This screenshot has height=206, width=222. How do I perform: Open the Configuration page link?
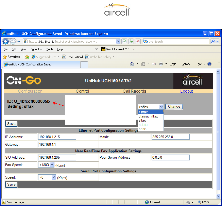(x=30, y=91)
